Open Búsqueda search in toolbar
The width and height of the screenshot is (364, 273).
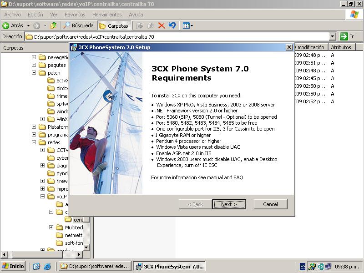79,25
